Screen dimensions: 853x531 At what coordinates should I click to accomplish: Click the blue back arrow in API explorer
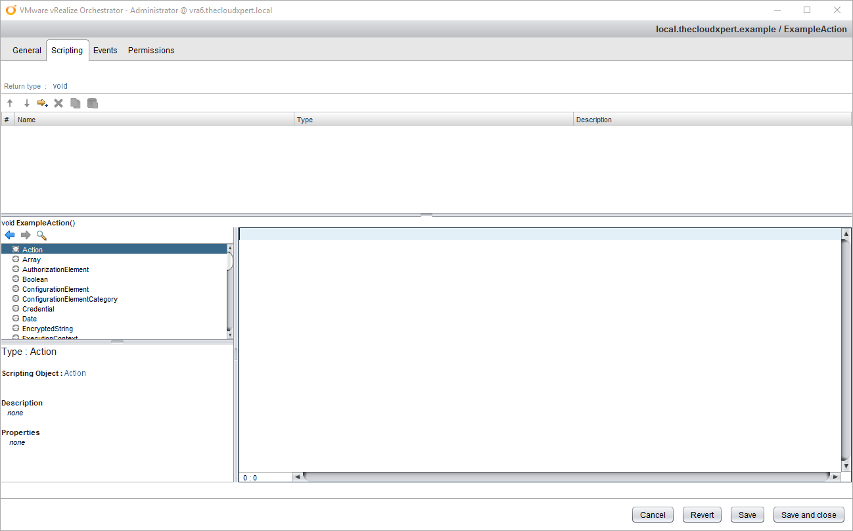pos(9,235)
